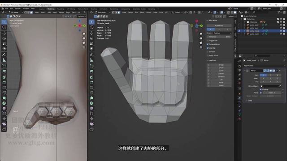Expand the Relax entry in LoopTools

(209, 82)
